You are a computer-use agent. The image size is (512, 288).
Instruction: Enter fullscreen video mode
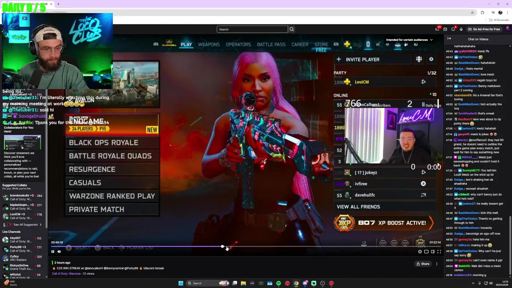click(439, 252)
